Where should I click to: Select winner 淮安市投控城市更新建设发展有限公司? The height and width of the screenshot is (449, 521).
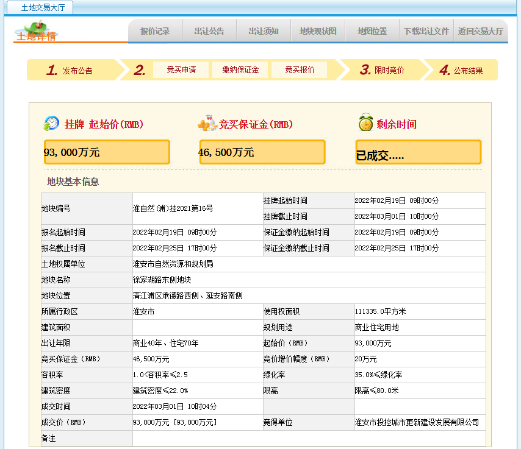(417, 422)
